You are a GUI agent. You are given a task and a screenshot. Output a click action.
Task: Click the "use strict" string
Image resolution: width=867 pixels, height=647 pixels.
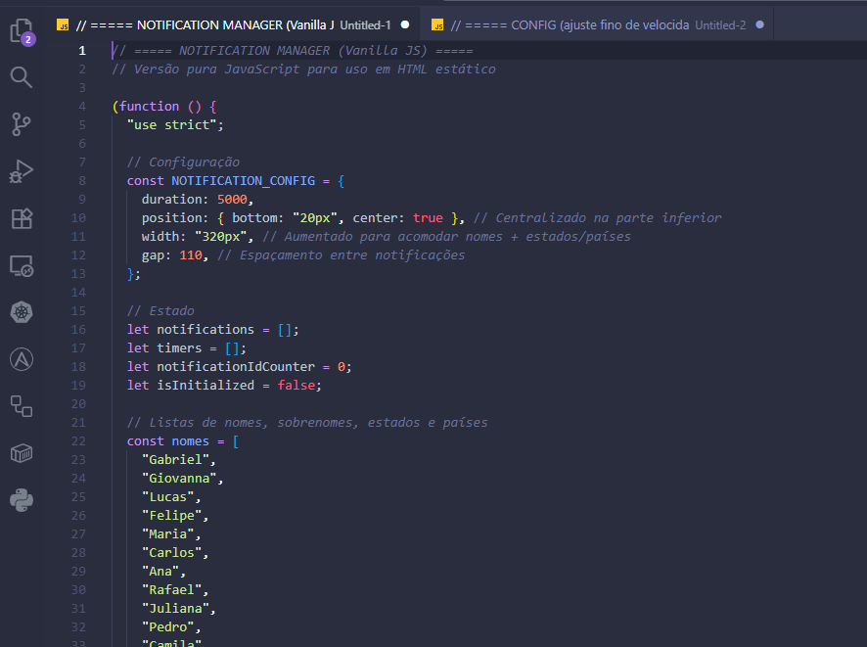[x=172, y=125]
